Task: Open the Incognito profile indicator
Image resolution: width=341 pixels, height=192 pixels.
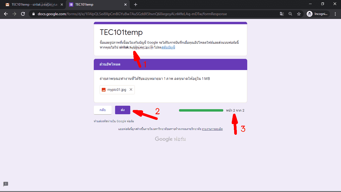Action: click(318, 14)
